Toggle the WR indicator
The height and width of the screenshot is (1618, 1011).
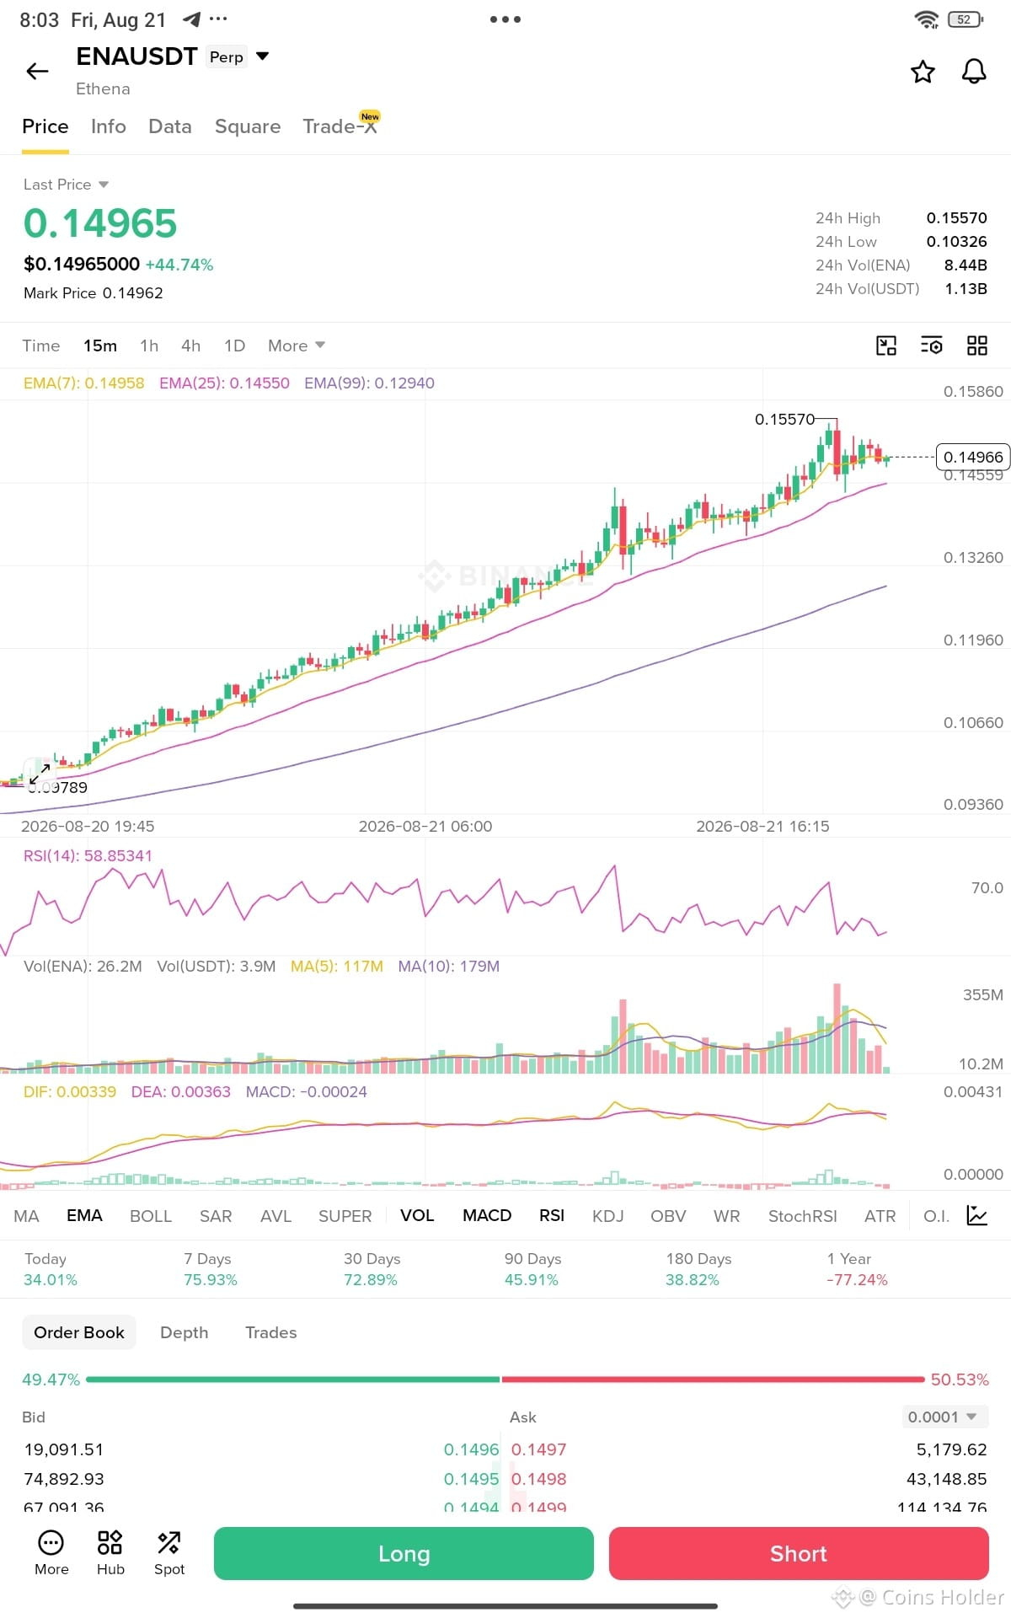tap(726, 1216)
